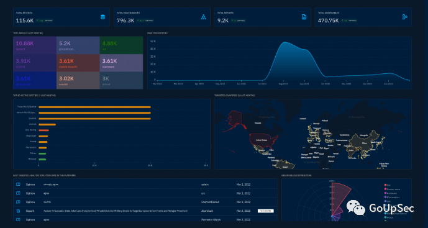Click the File legend label
Image resolution: width=428 pixels, height=228 pixels.
click(389, 185)
